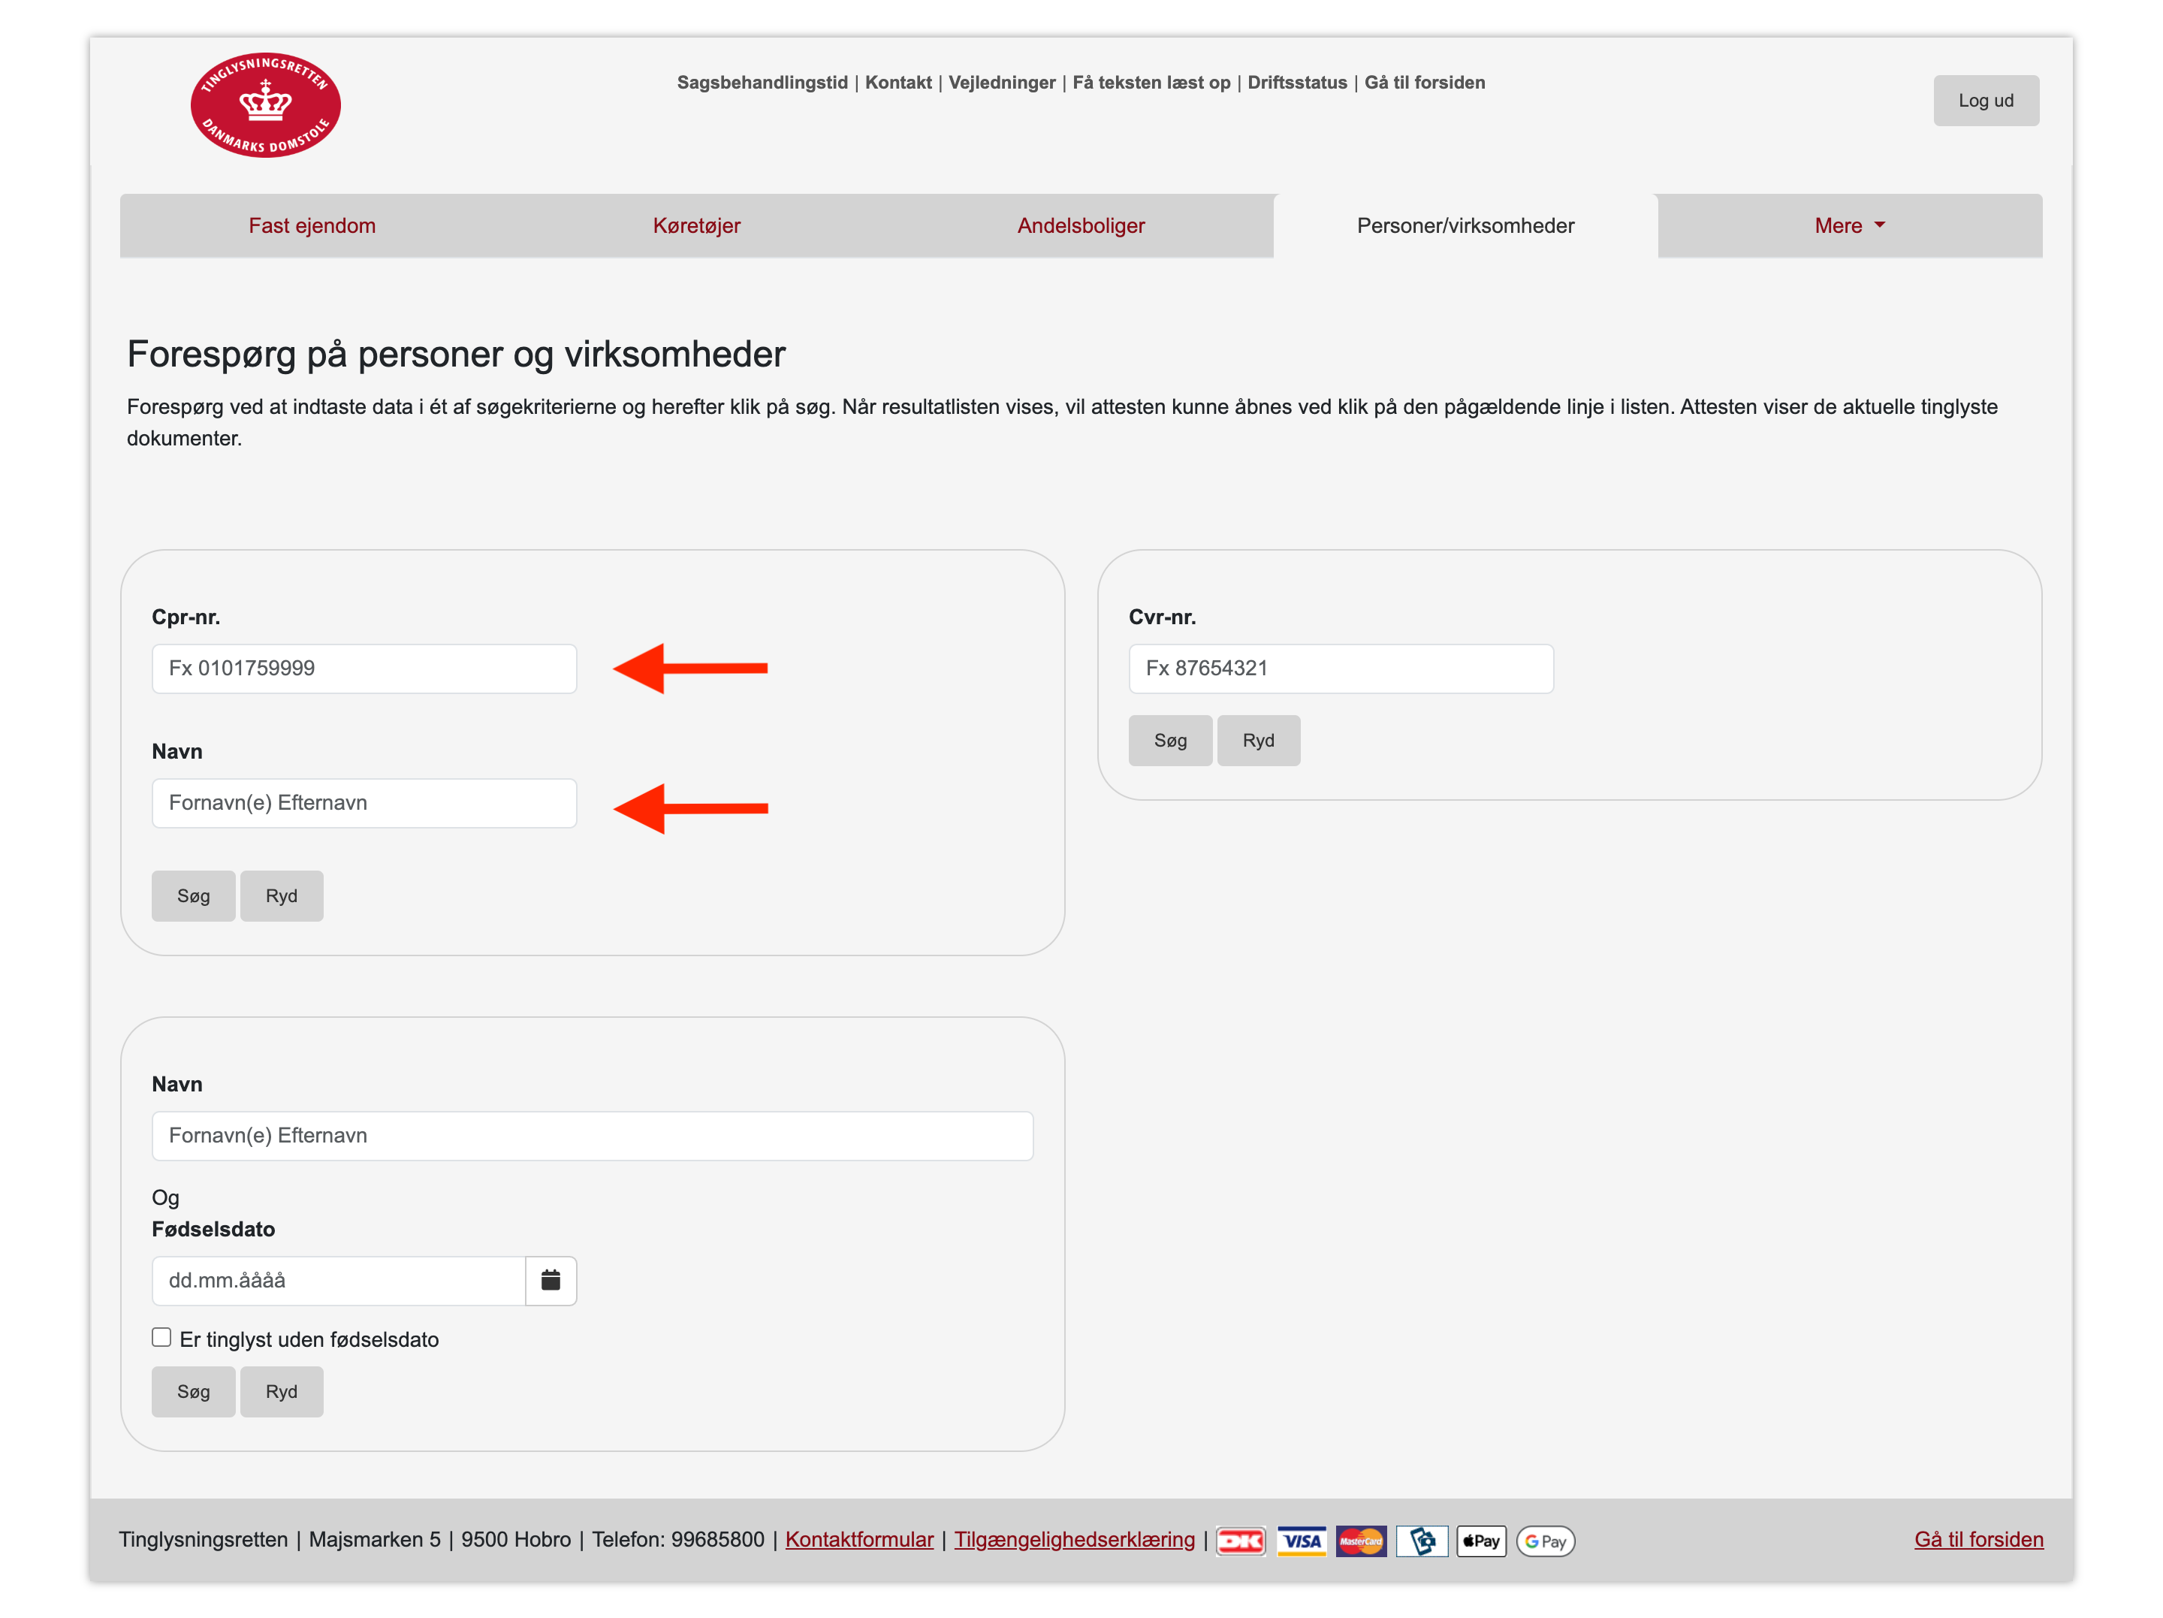Open the Køretøjer tab

(696, 226)
